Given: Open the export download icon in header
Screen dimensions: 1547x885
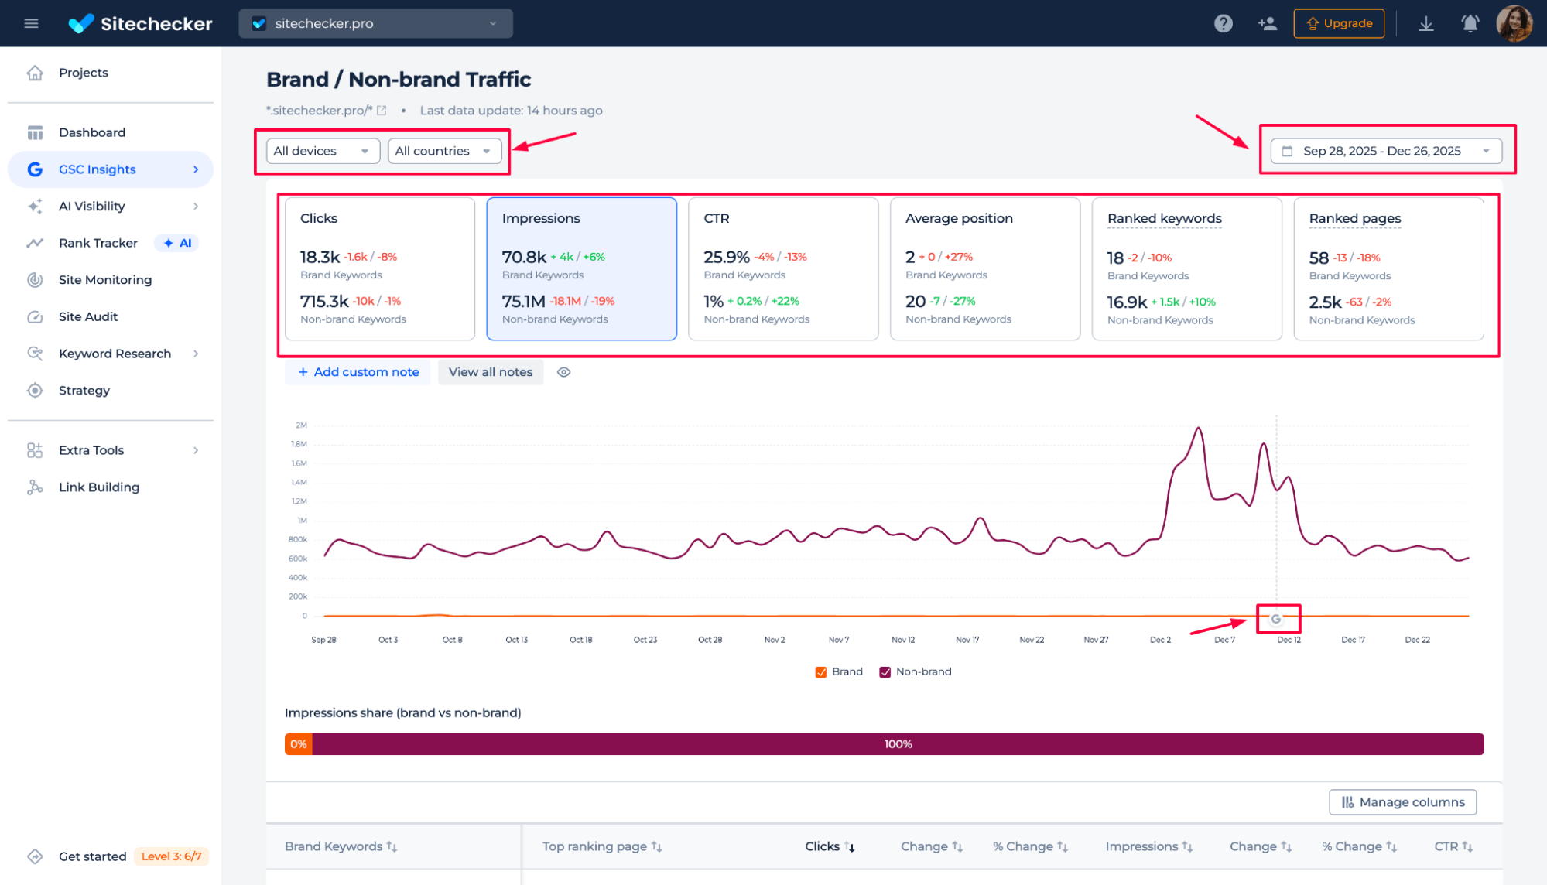Looking at the screenshot, I should click(x=1425, y=23).
